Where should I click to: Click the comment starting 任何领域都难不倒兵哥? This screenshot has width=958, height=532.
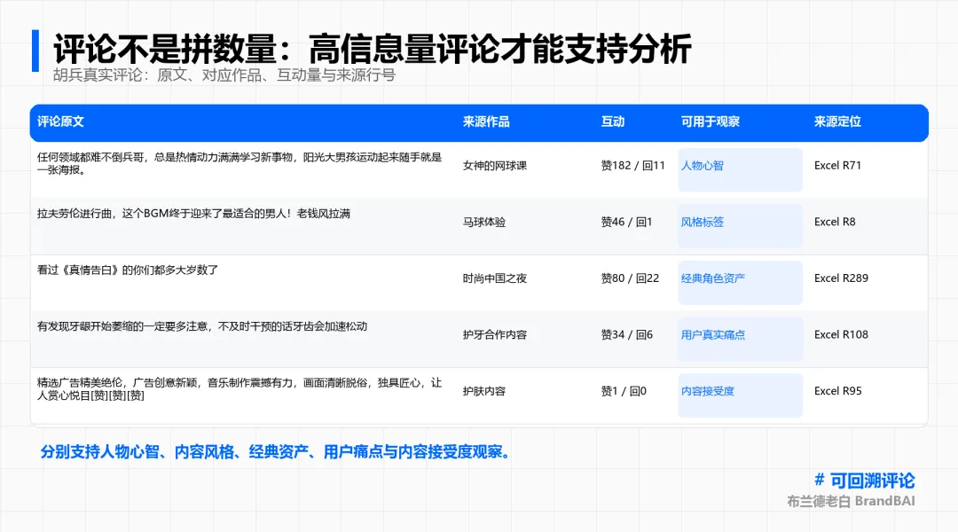tap(239, 163)
